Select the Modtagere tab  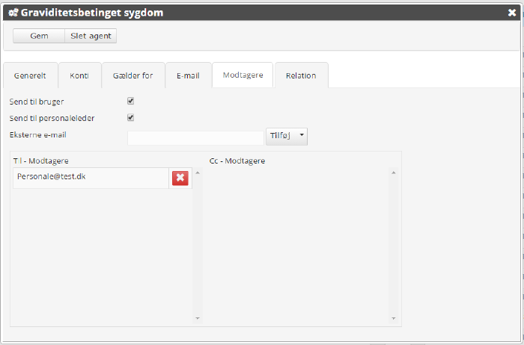(243, 75)
